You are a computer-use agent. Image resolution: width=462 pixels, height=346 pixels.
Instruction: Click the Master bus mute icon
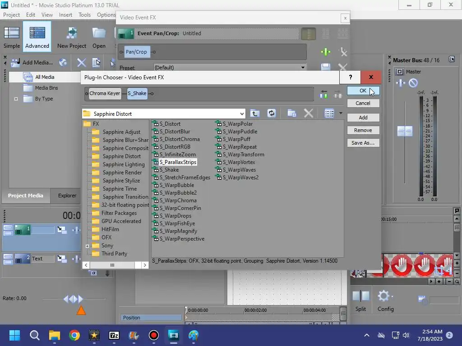[413, 83]
